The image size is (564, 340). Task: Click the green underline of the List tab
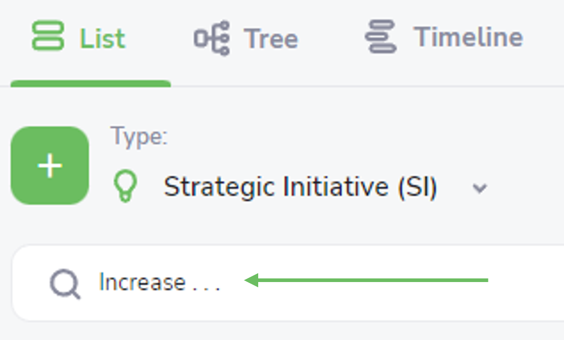91,83
